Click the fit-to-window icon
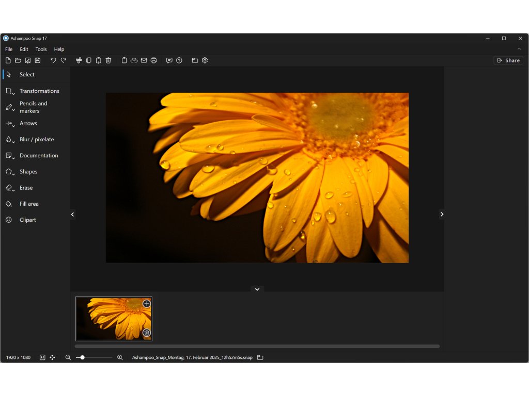Screen dimensions: 529x396 [x=52, y=357]
